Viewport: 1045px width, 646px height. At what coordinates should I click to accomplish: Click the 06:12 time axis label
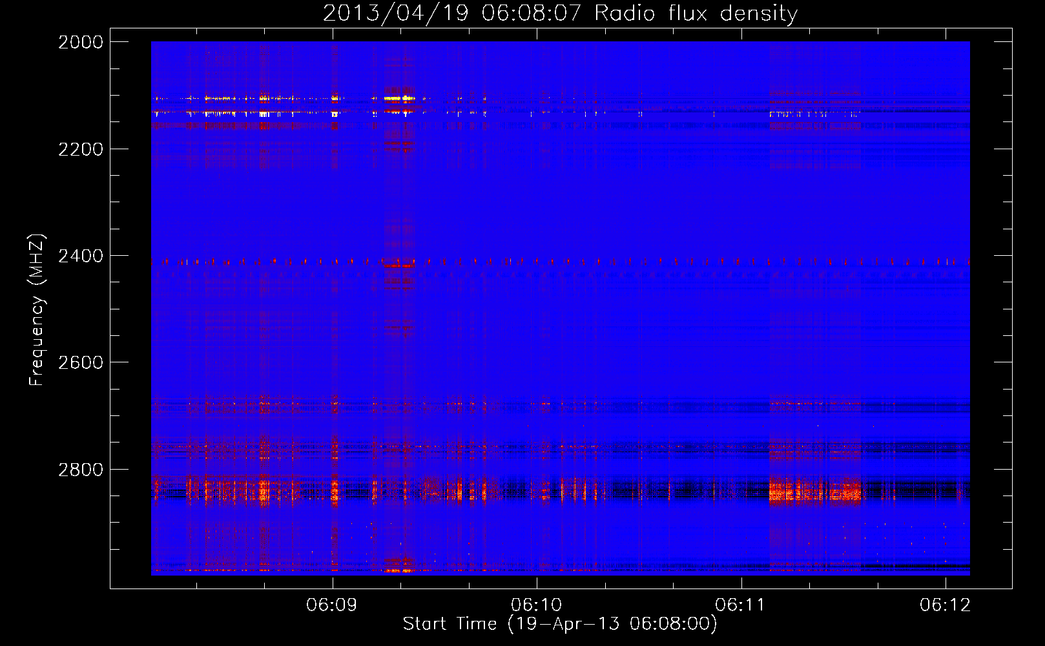click(946, 605)
